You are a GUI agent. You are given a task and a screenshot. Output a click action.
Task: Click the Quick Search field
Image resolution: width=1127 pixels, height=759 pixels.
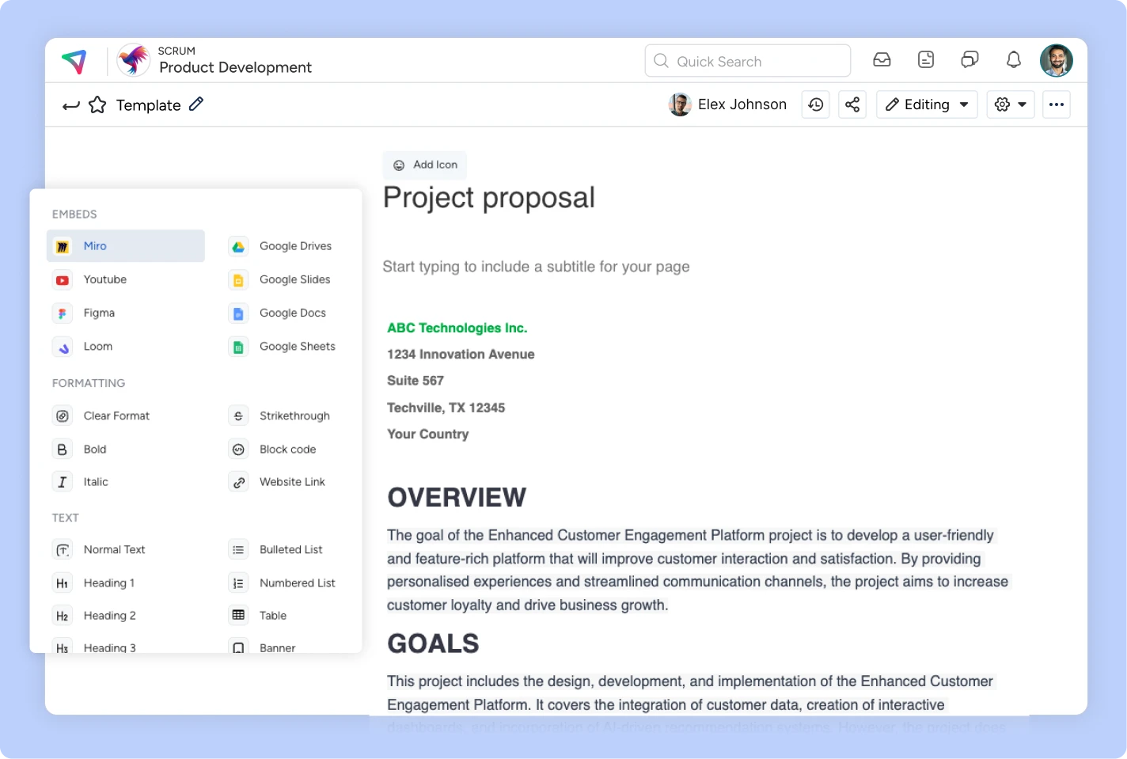(x=747, y=61)
